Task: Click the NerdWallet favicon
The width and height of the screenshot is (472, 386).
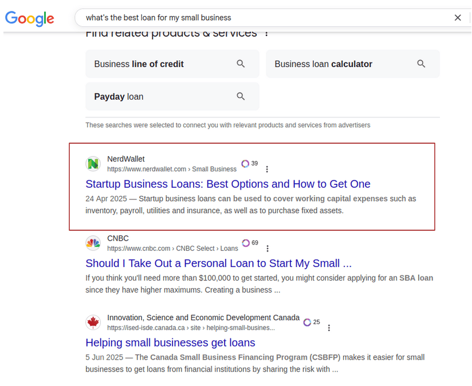Action: coord(93,164)
